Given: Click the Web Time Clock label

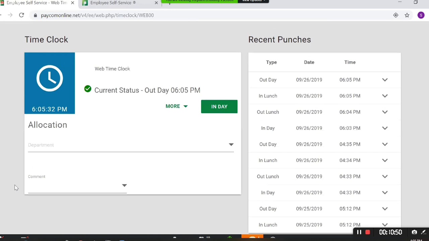Looking at the screenshot, I should pos(112,69).
